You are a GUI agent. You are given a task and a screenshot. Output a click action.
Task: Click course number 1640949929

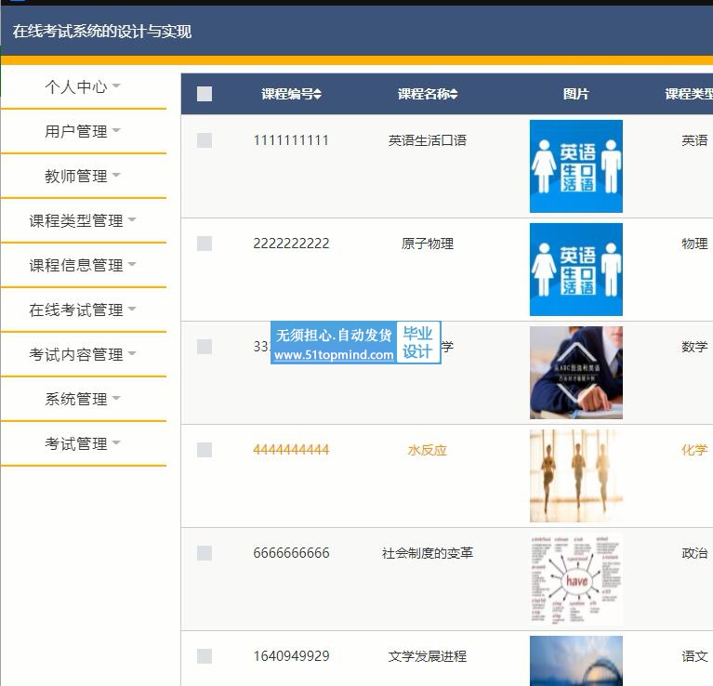291,656
